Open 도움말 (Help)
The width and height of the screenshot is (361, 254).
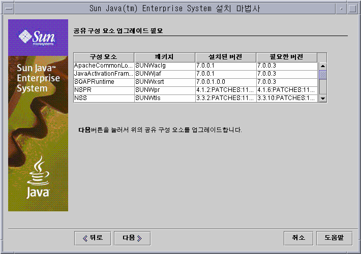tap(334, 238)
